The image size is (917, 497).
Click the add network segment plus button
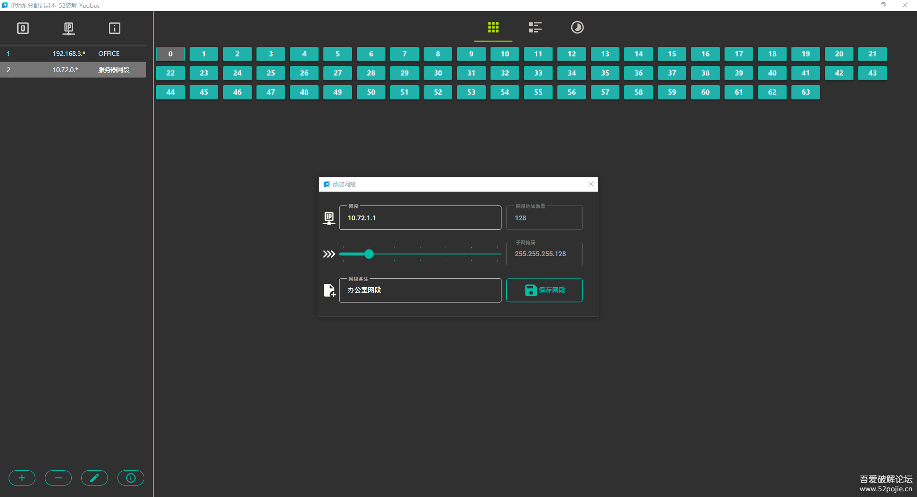(22, 478)
